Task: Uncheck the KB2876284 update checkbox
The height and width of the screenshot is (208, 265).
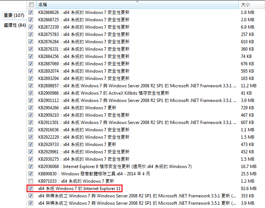Action: click(x=31, y=41)
